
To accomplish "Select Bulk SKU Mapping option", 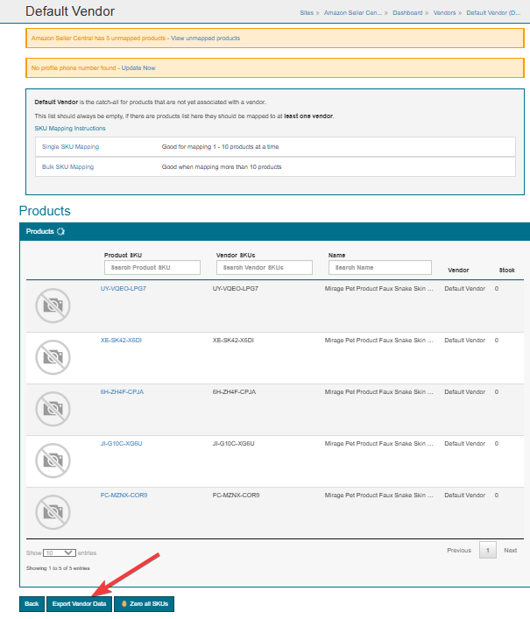I will click(x=67, y=166).
